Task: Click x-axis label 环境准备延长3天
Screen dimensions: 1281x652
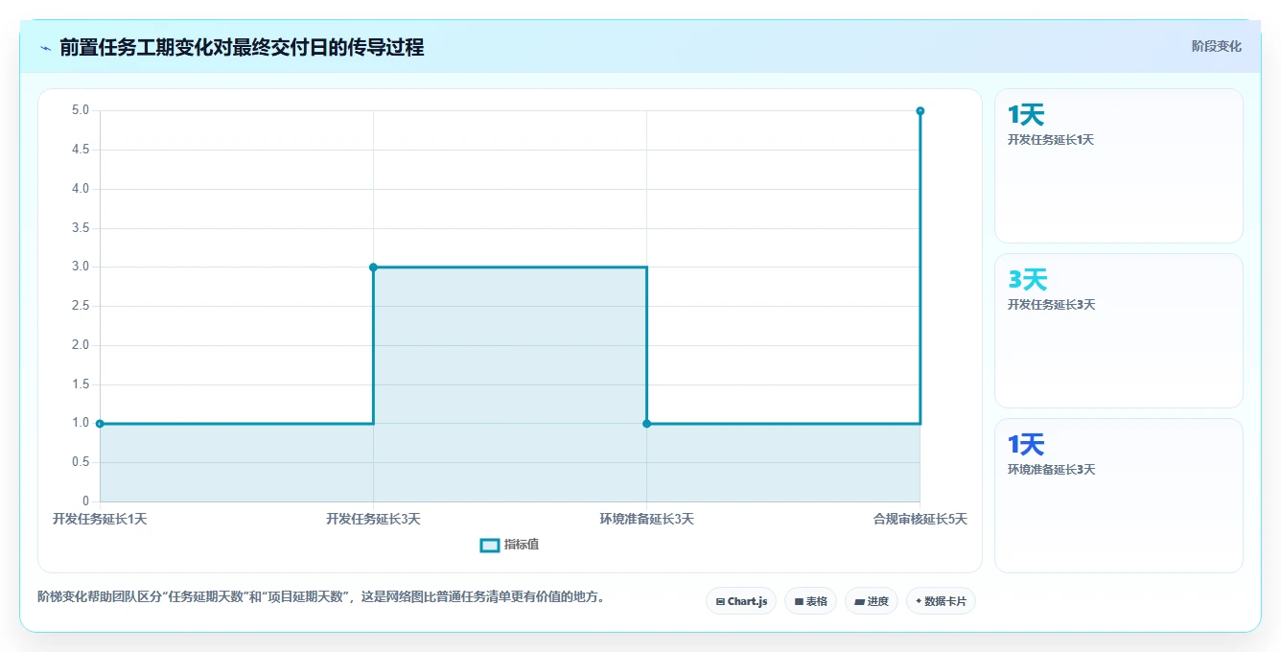Action: point(646,519)
